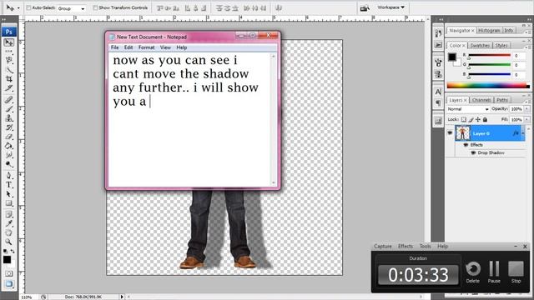Image resolution: width=534 pixels, height=300 pixels.
Task: Pick a color from spectrum ramp
Action: [488, 86]
